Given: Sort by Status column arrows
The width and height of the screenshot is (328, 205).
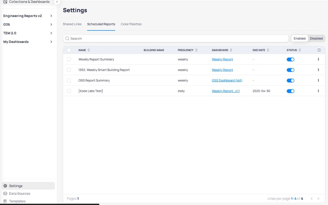Looking at the screenshot, I should pos(300,50).
